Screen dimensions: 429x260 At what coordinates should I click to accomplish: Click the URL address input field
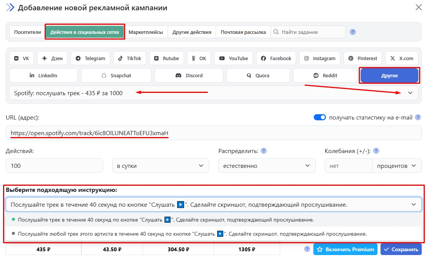click(x=214, y=133)
